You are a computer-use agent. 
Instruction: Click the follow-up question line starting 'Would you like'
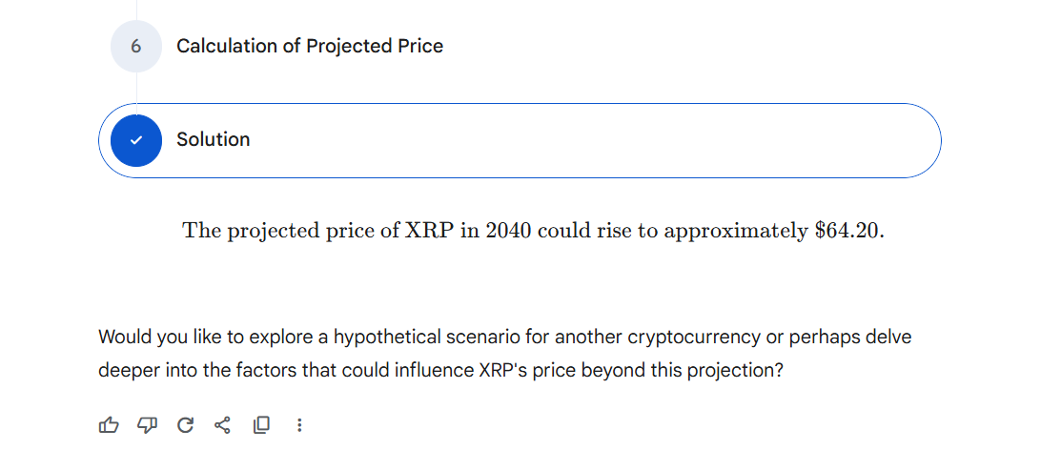point(505,338)
